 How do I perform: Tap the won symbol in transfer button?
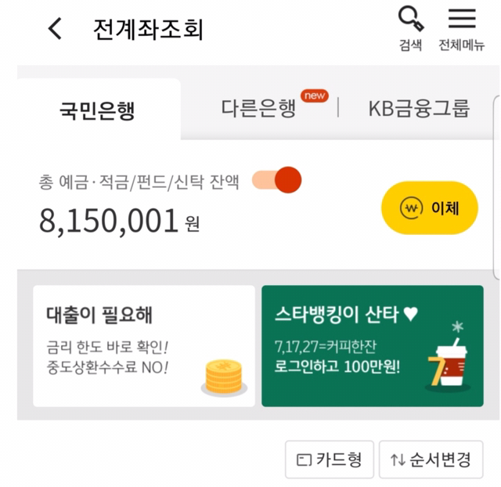point(411,208)
